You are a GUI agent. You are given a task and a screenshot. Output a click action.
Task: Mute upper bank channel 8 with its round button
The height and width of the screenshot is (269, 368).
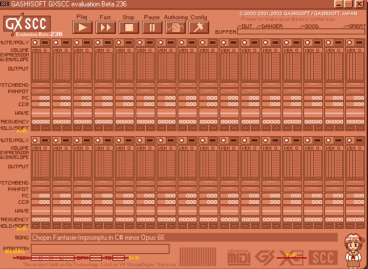[x=182, y=43]
